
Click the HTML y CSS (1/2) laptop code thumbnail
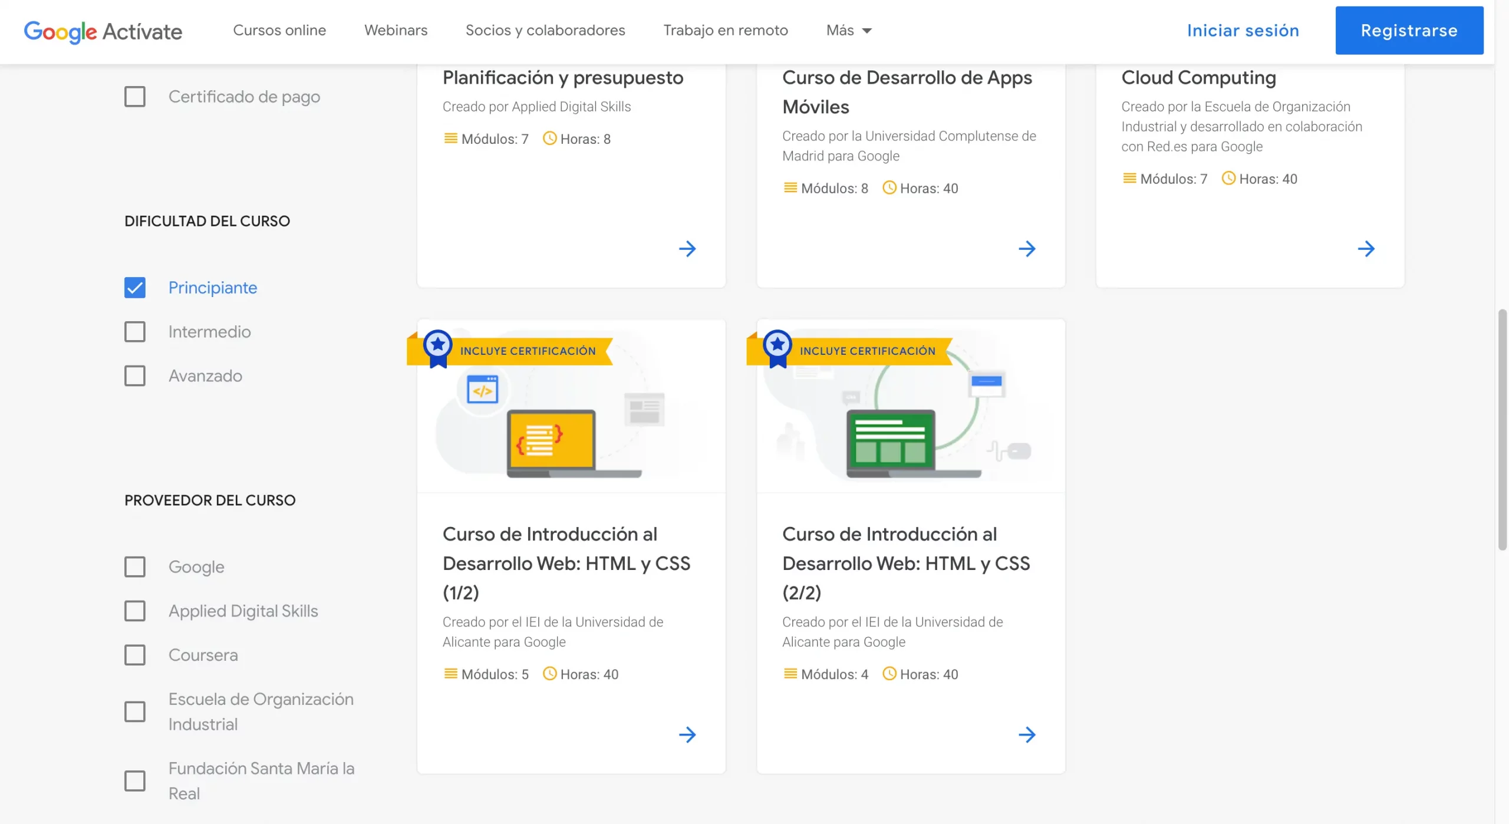point(571,406)
